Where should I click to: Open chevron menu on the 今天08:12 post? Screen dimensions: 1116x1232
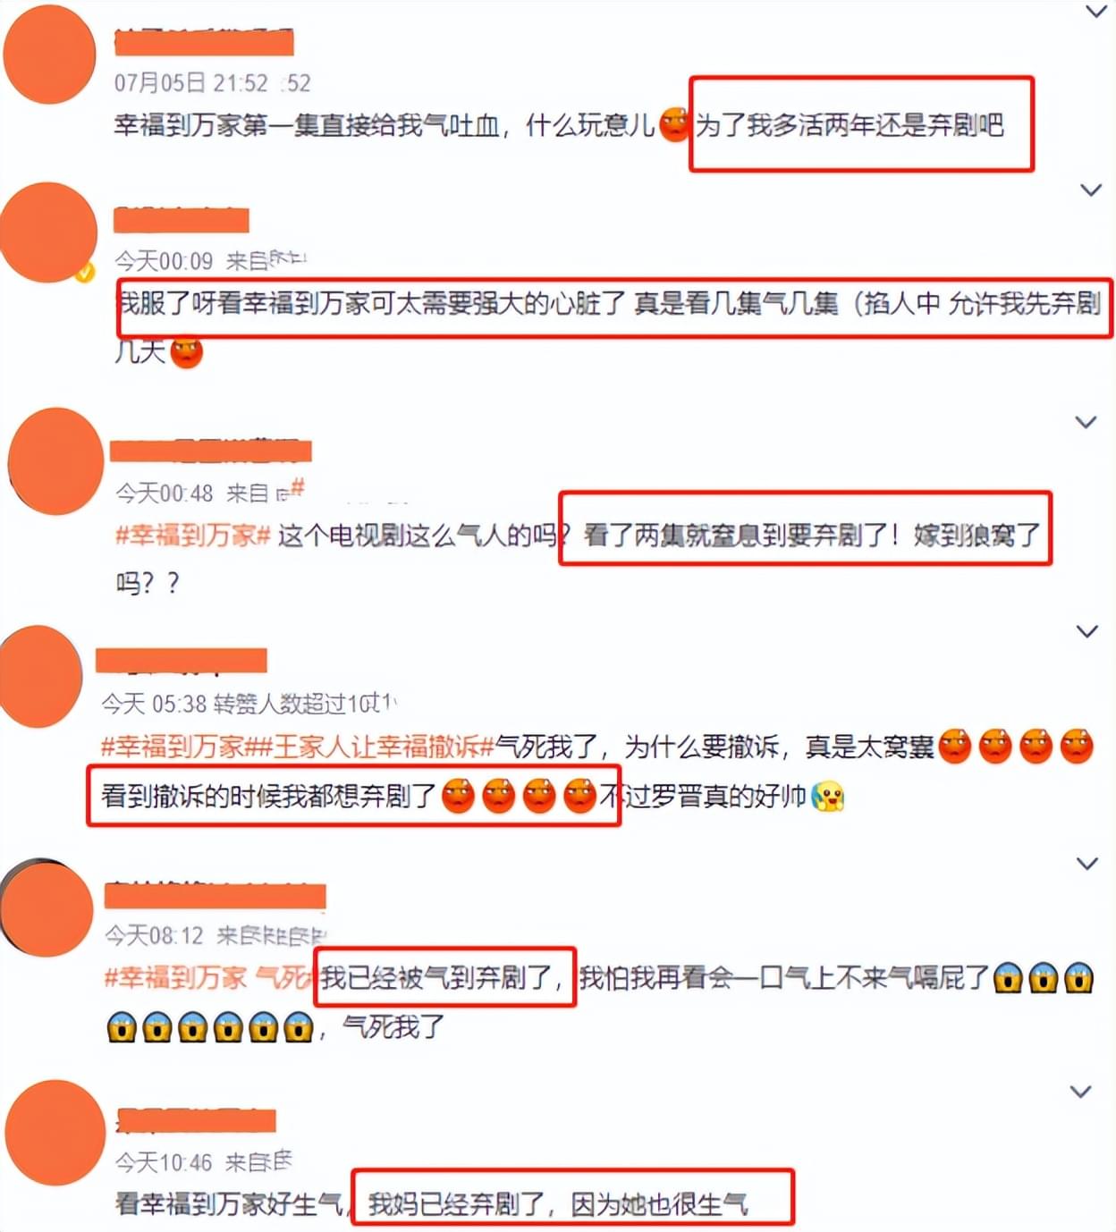1086,864
